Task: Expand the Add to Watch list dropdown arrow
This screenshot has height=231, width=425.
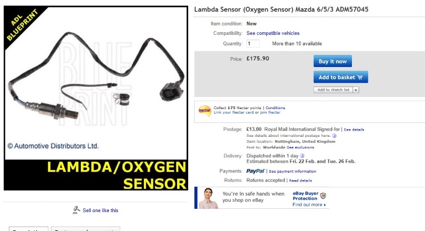Action: click(x=356, y=90)
